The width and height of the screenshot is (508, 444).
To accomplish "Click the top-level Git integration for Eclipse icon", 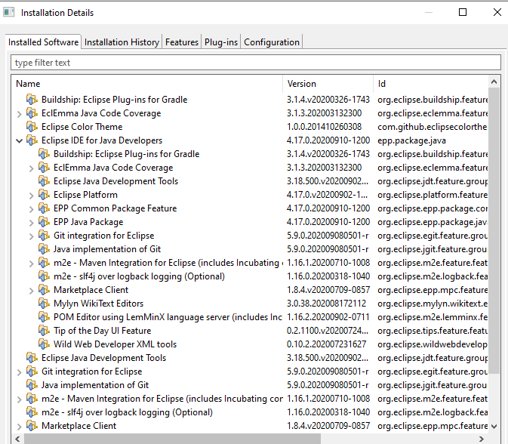I will pos(32,372).
